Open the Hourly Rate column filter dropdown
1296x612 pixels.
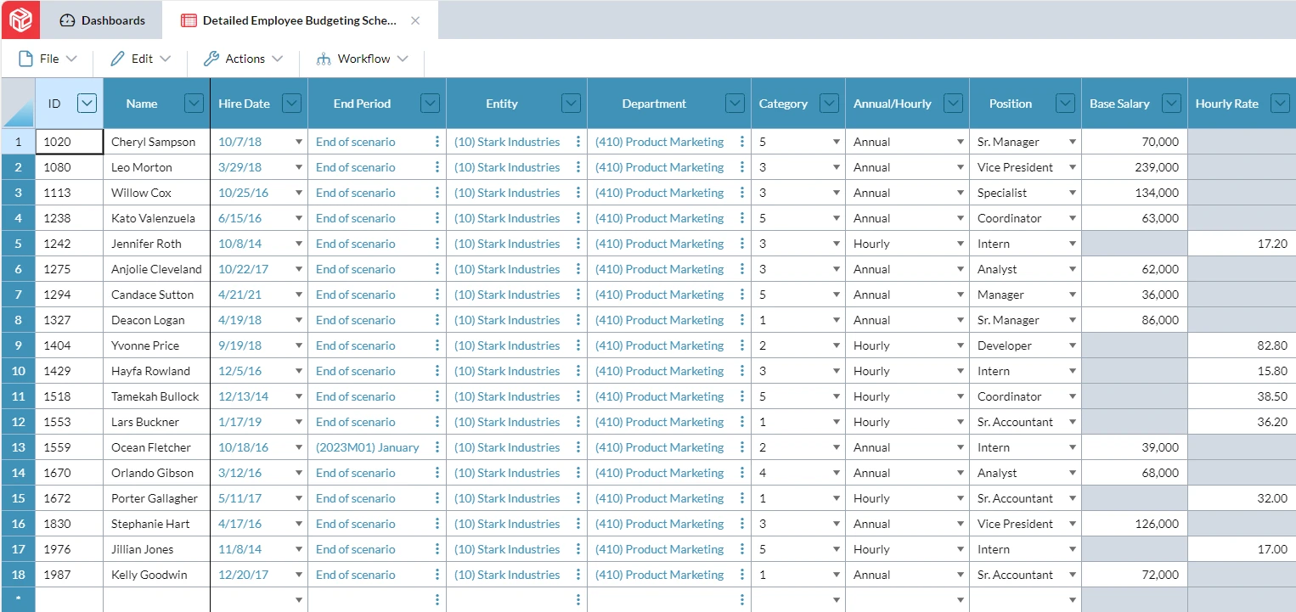[1280, 104]
